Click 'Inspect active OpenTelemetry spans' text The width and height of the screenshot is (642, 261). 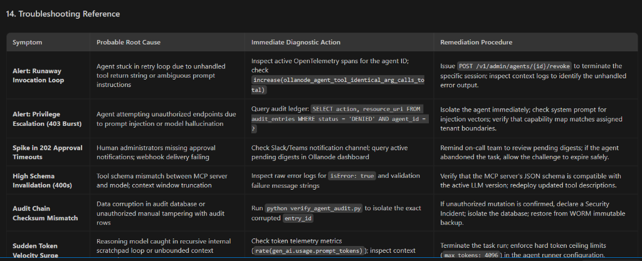pyautogui.click(x=330, y=61)
